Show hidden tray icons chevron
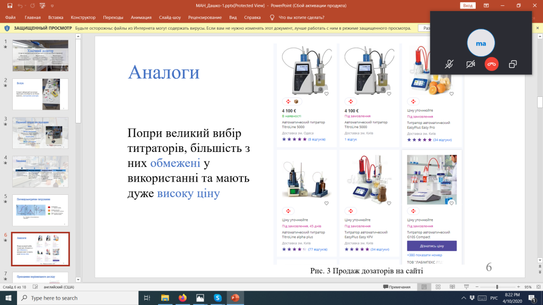 coord(463,298)
